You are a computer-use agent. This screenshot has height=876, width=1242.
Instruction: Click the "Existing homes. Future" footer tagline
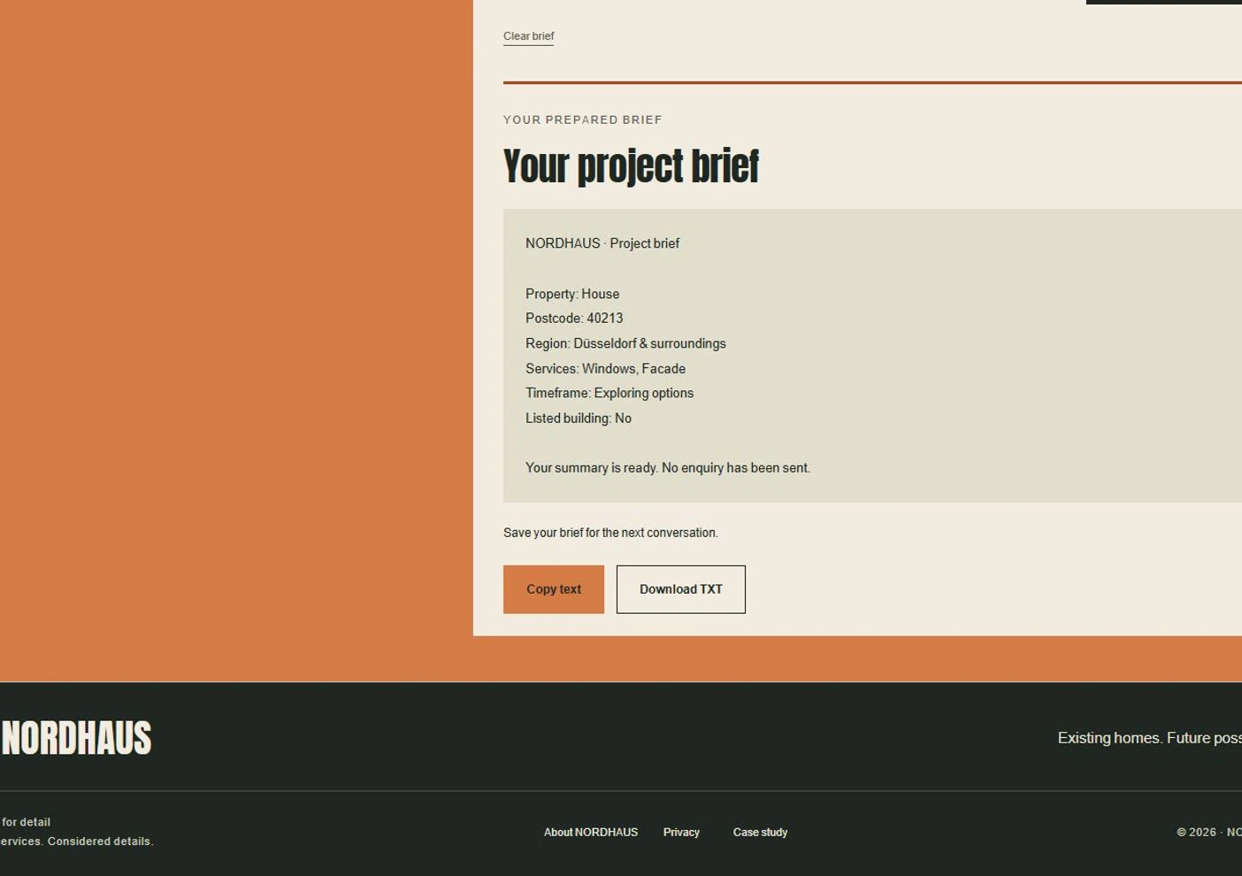pyautogui.click(x=1150, y=738)
